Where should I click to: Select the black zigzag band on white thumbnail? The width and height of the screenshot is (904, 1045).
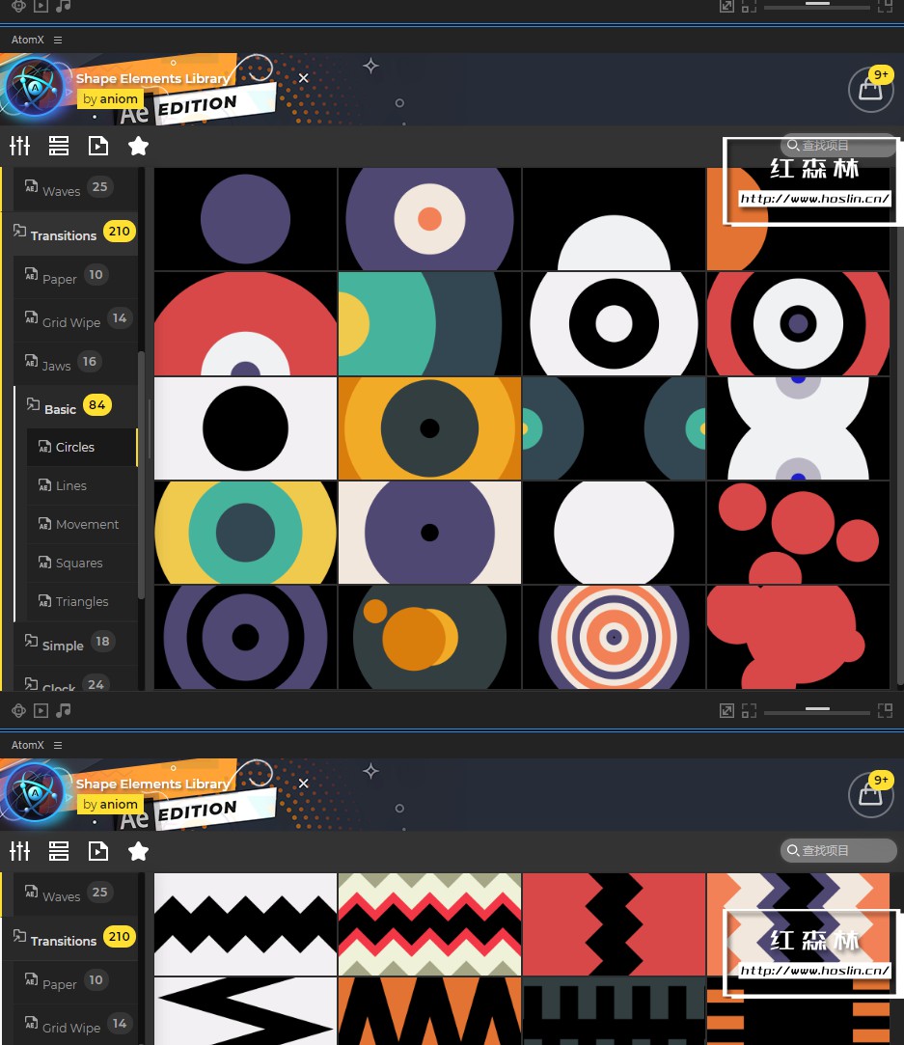pyautogui.click(x=245, y=924)
